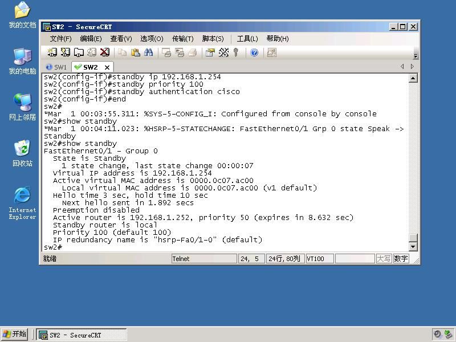456x342 pixels.
Task: Click the 'standby authentication cisco' command line
Action: pyautogui.click(x=141, y=92)
